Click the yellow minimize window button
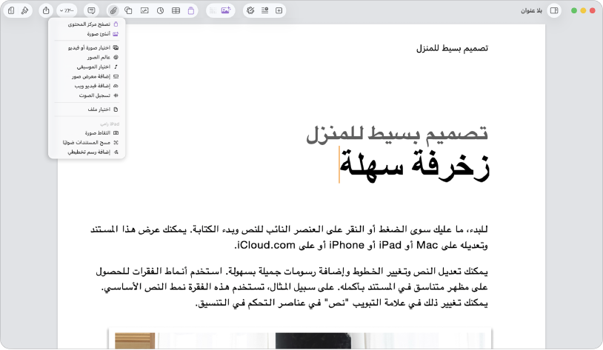Image resolution: width=603 pixels, height=350 pixels. (x=583, y=11)
